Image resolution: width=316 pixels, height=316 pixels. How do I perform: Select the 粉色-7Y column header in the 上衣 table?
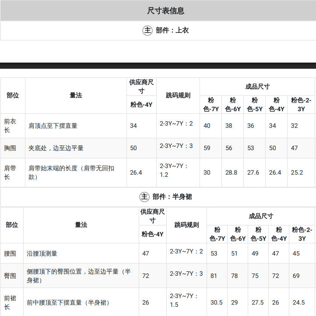pos(211,105)
